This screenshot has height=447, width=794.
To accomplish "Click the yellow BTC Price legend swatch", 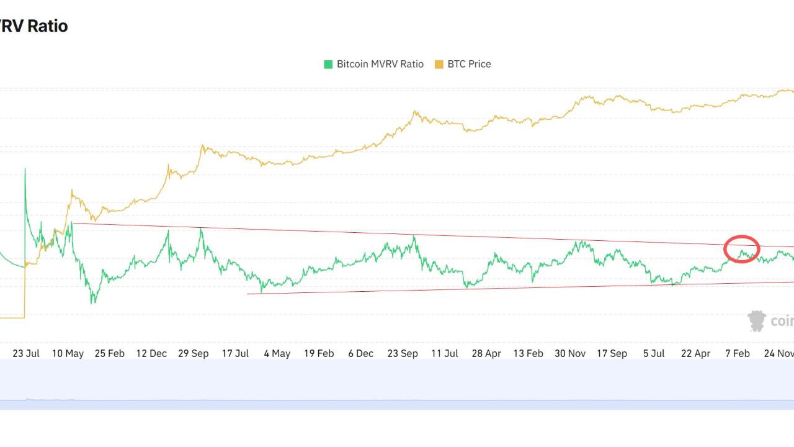I will [439, 64].
